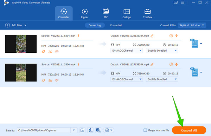Open the Convert All to format dropdown
The image size is (211, 136).
coord(192,25)
